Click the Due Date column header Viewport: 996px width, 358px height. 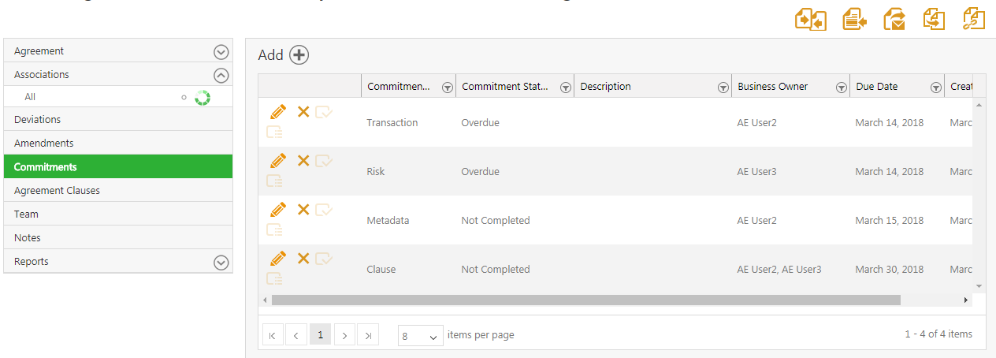[876, 87]
